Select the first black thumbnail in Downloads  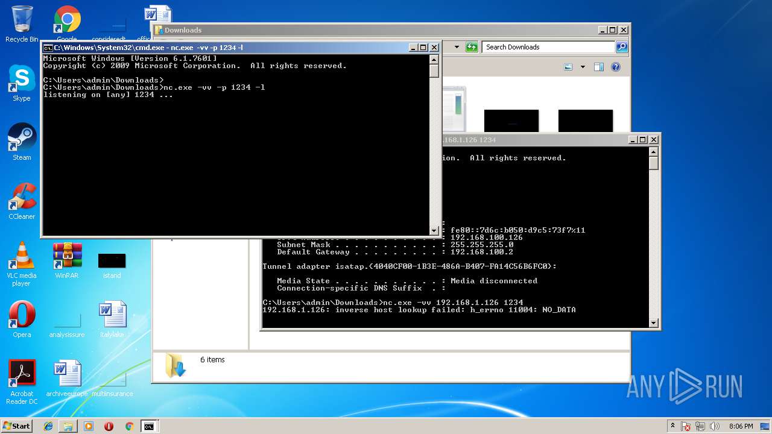click(x=511, y=121)
